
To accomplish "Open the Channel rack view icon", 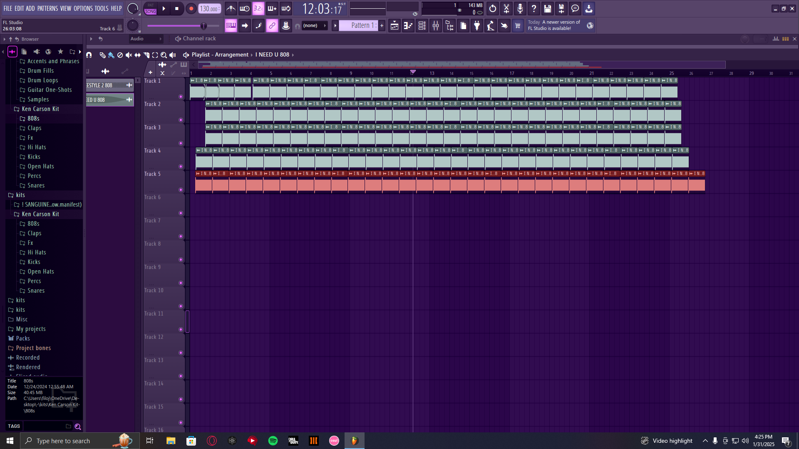I will [422, 26].
